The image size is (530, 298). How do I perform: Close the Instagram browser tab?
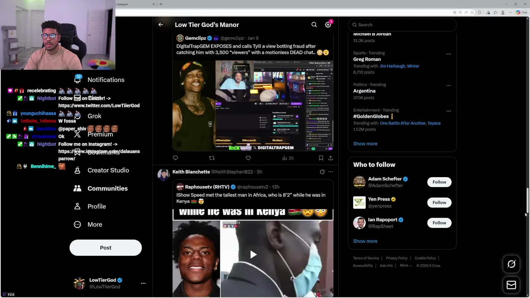coord(154,4)
